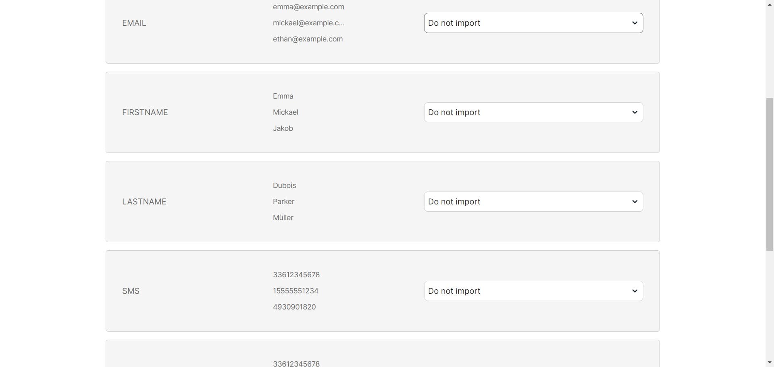The image size is (774, 367).
Task: Click the chevron on the FIRSTNAME dropdown
Action: [x=635, y=112]
